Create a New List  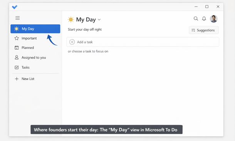click(35, 79)
